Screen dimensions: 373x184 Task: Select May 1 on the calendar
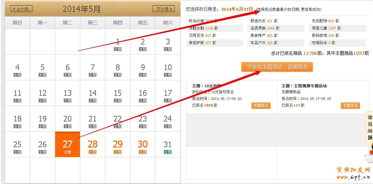(x=118, y=42)
